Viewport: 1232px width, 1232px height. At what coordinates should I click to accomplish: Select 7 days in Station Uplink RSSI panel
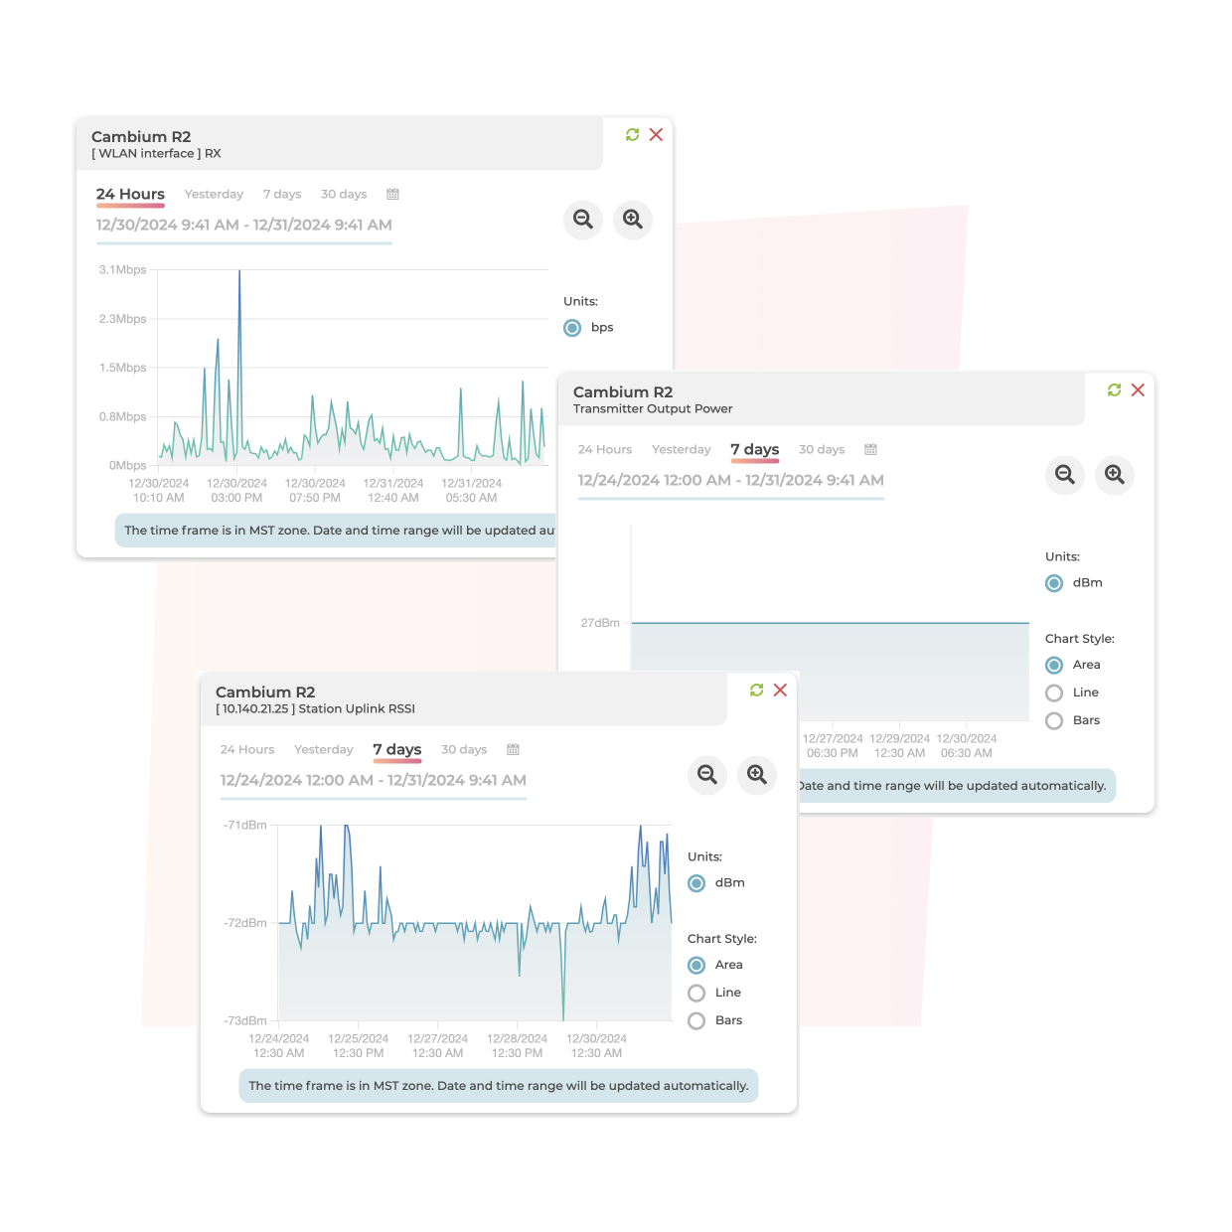(397, 749)
